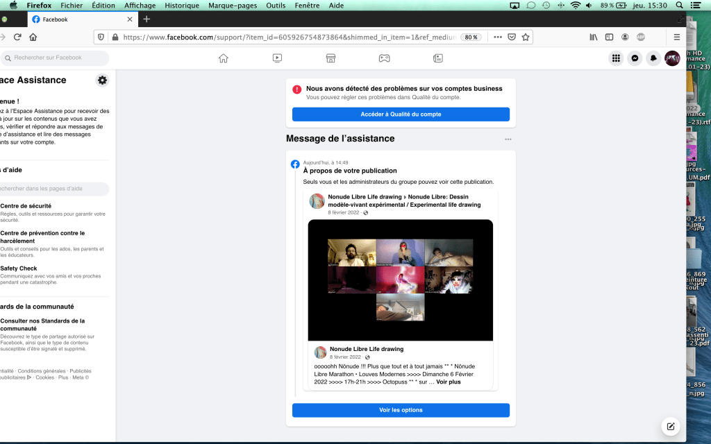Open the Facebook apps grid menu

[616, 58]
